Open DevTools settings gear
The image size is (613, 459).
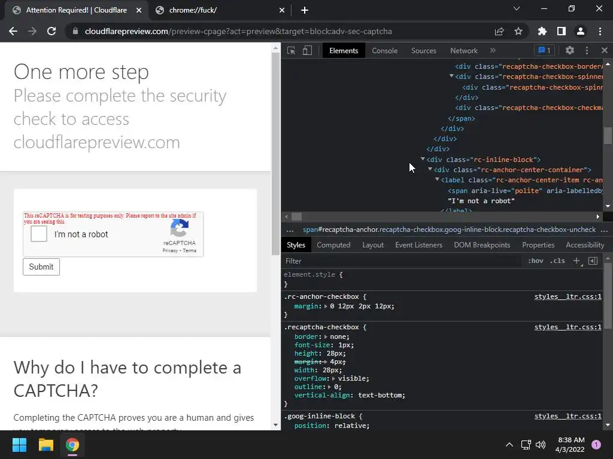(x=570, y=50)
